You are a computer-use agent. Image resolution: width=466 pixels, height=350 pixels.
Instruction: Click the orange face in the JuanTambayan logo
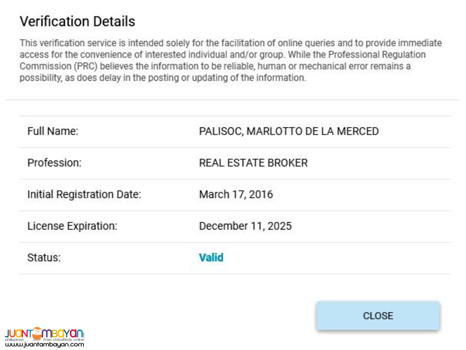[x=37, y=333]
